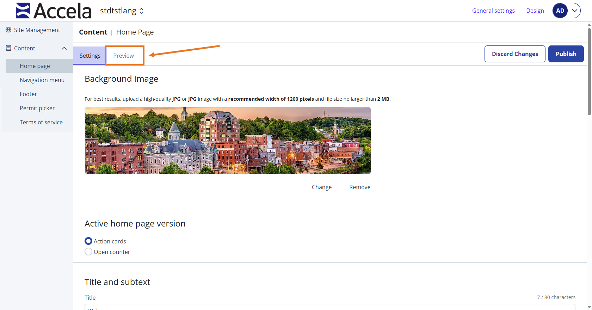Open Navigation menu in the sidebar
Image resolution: width=592 pixels, height=310 pixels.
[42, 80]
